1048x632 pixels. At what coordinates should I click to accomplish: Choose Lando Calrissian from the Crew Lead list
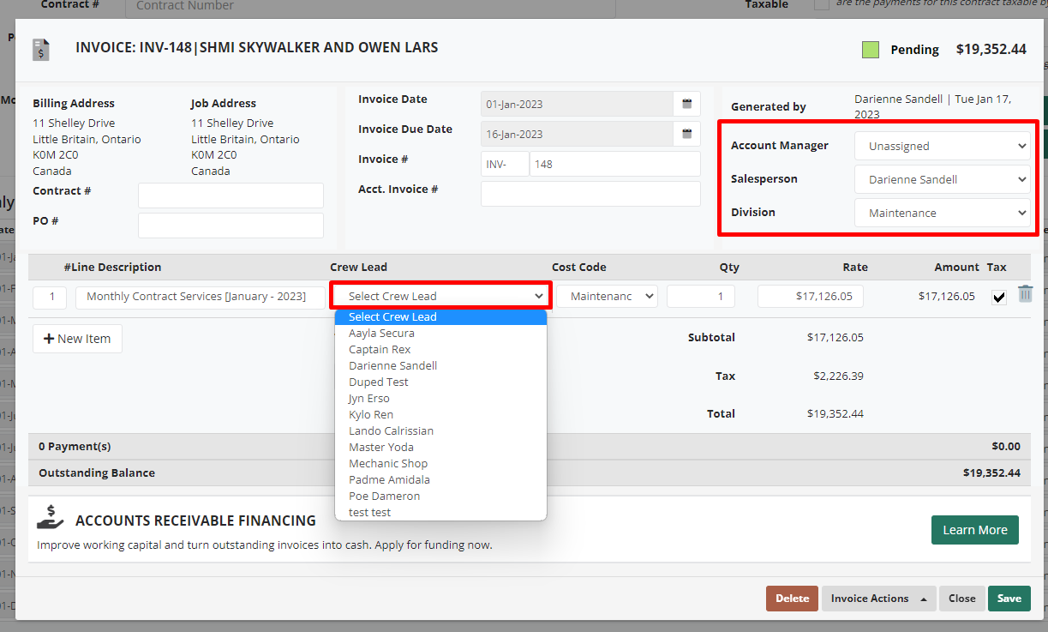pyautogui.click(x=391, y=430)
